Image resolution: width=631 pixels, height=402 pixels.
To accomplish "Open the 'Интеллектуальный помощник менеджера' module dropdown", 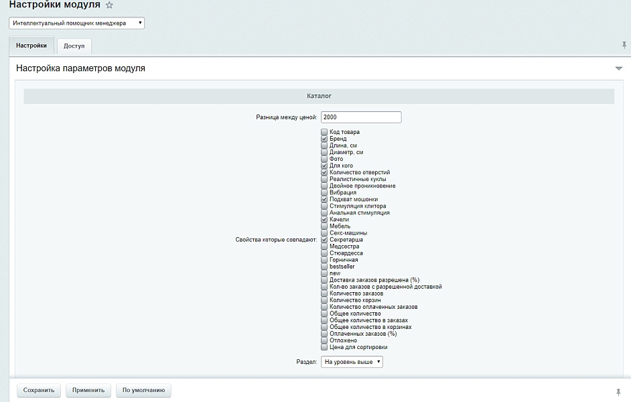I will click(77, 23).
